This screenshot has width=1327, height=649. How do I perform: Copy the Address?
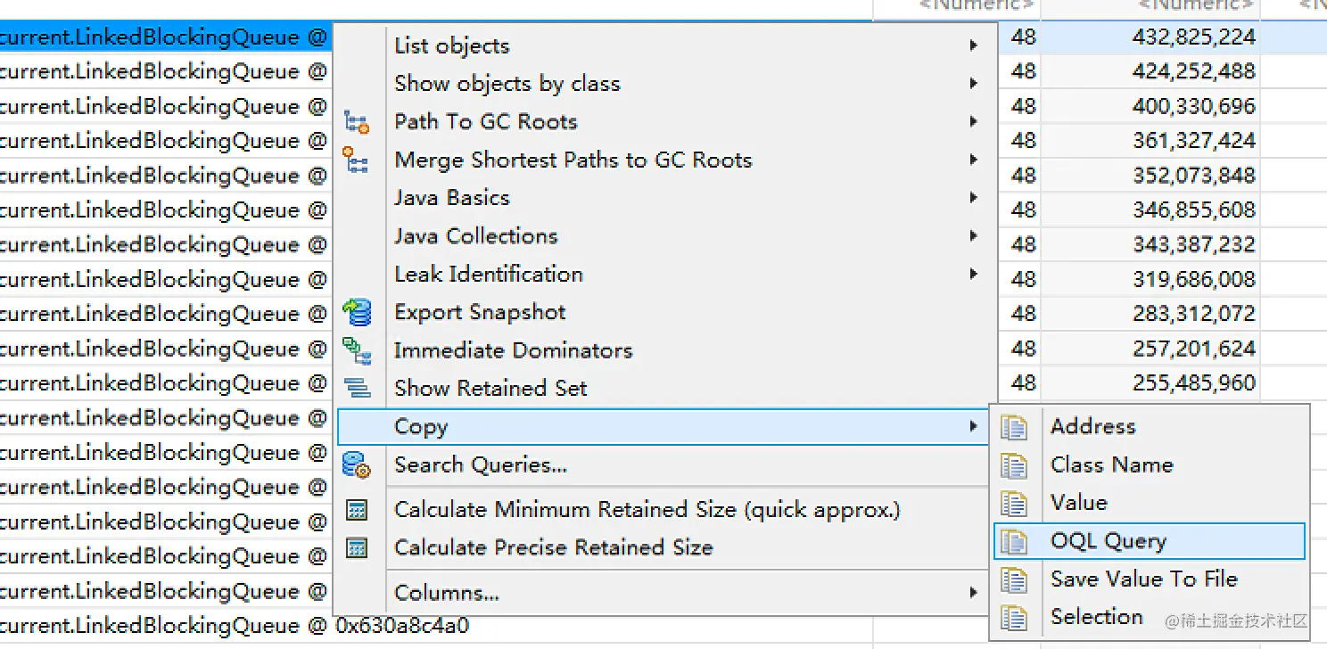(1149, 427)
